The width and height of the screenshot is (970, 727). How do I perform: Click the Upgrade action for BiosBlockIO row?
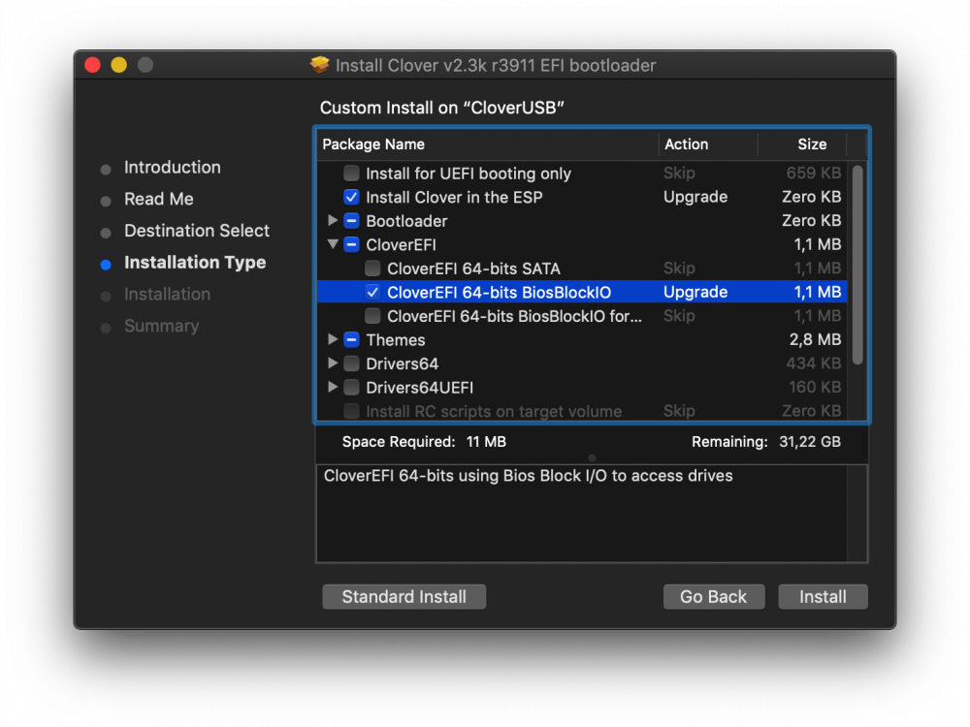pos(695,292)
